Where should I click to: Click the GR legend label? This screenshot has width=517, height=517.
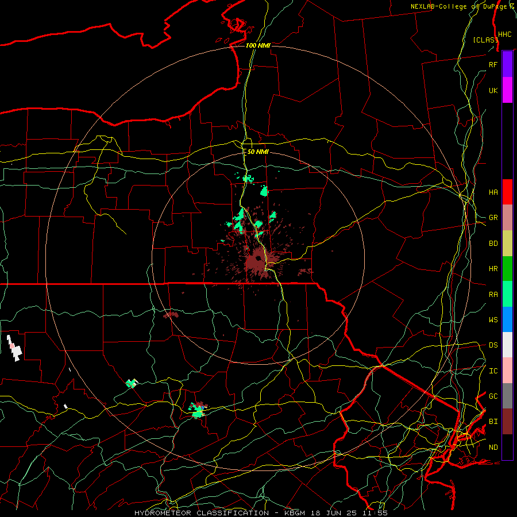tap(493, 218)
